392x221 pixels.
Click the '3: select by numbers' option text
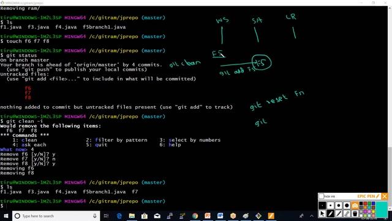pyautogui.click(x=190, y=140)
